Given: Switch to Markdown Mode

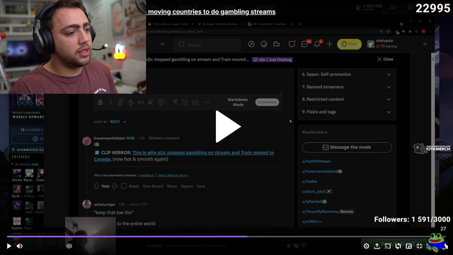Looking at the screenshot, I should 238,102.
